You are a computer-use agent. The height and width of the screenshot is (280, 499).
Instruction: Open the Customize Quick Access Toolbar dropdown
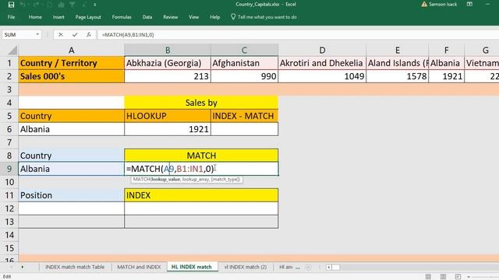pyautogui.click(x=95, y=5)
